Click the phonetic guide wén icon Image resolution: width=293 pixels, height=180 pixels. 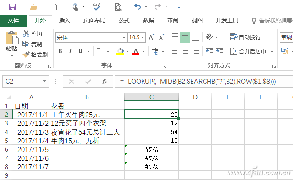[155, 51]
